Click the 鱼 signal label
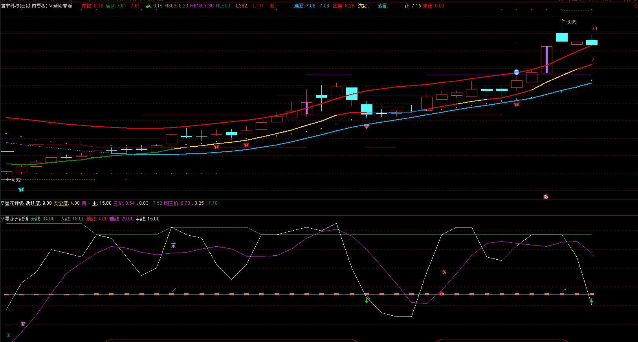The width and height of the screenshot is (638, 342). (x=8, y=335)
